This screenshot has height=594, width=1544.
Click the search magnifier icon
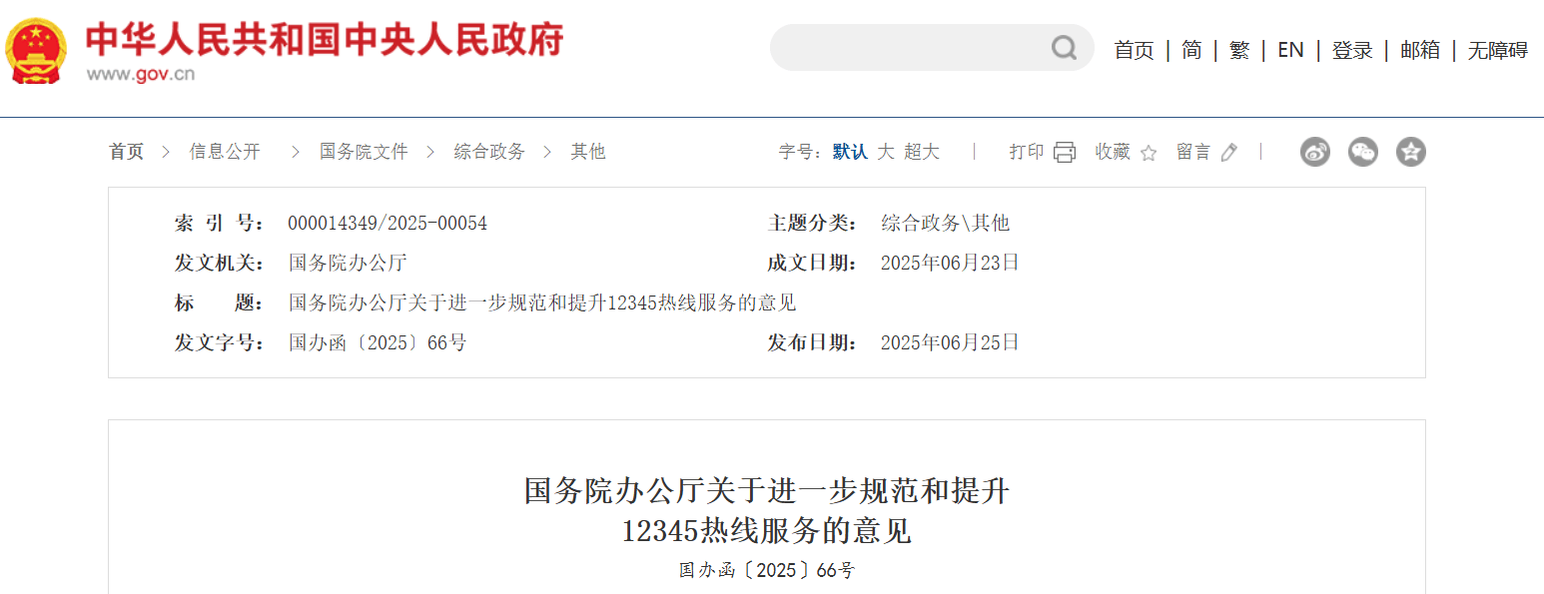(1062, 48)
